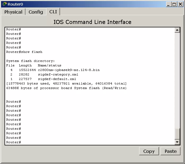Switch to the Physical tab

coord(13,12)
